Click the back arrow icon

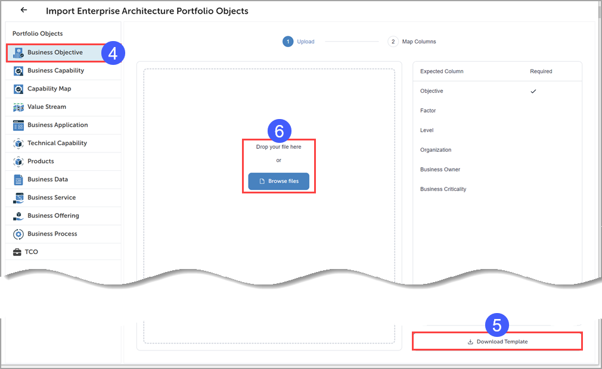(24, 11)
